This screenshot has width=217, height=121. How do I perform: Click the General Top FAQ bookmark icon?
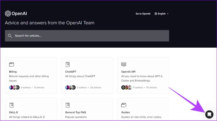(68, 105)
